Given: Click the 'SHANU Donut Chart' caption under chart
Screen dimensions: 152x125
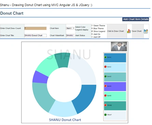Looking at the screenshot, I should click(65, 120).
